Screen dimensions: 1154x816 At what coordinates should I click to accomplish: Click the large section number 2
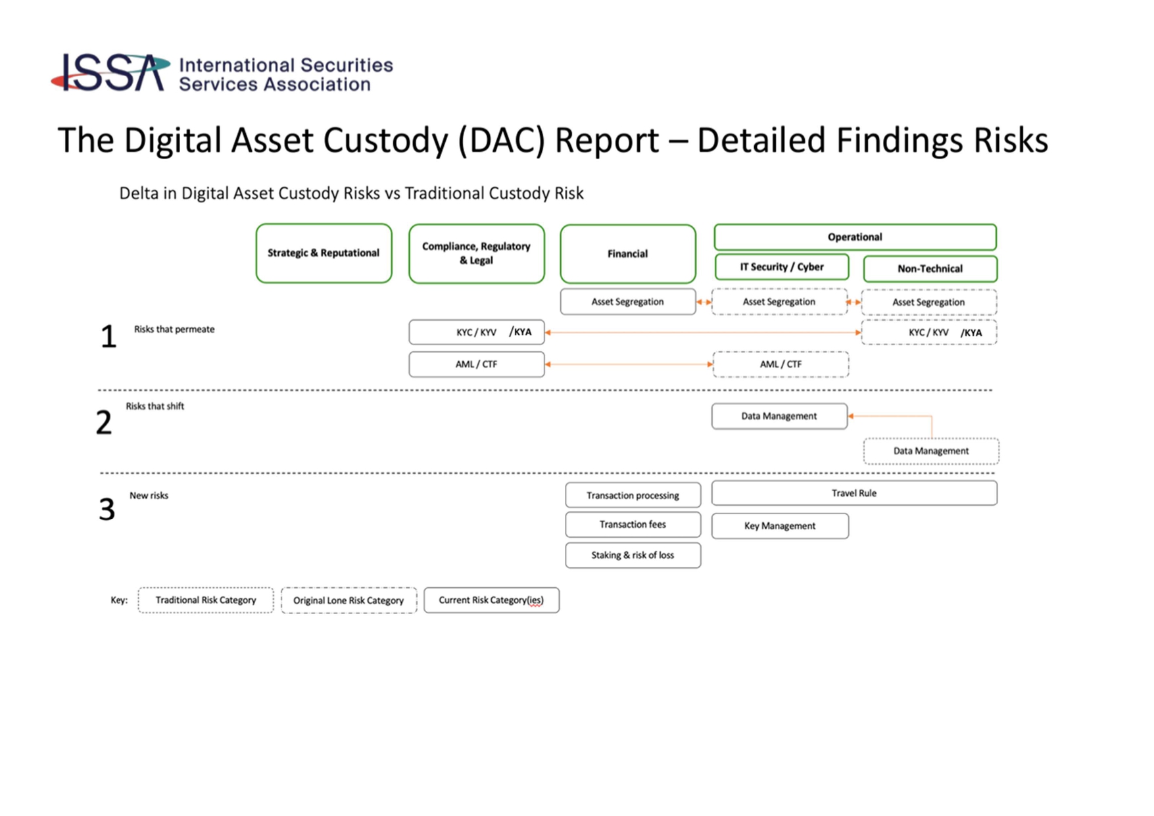(x=104, y=422)
